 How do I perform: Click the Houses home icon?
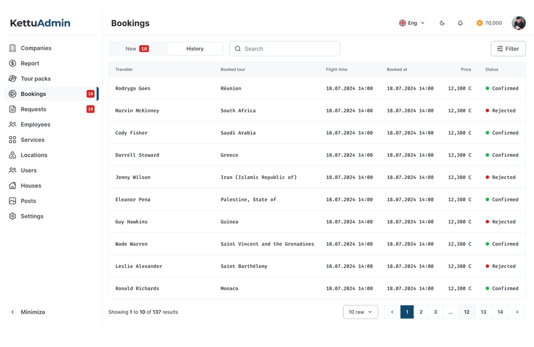pos(13,185)
